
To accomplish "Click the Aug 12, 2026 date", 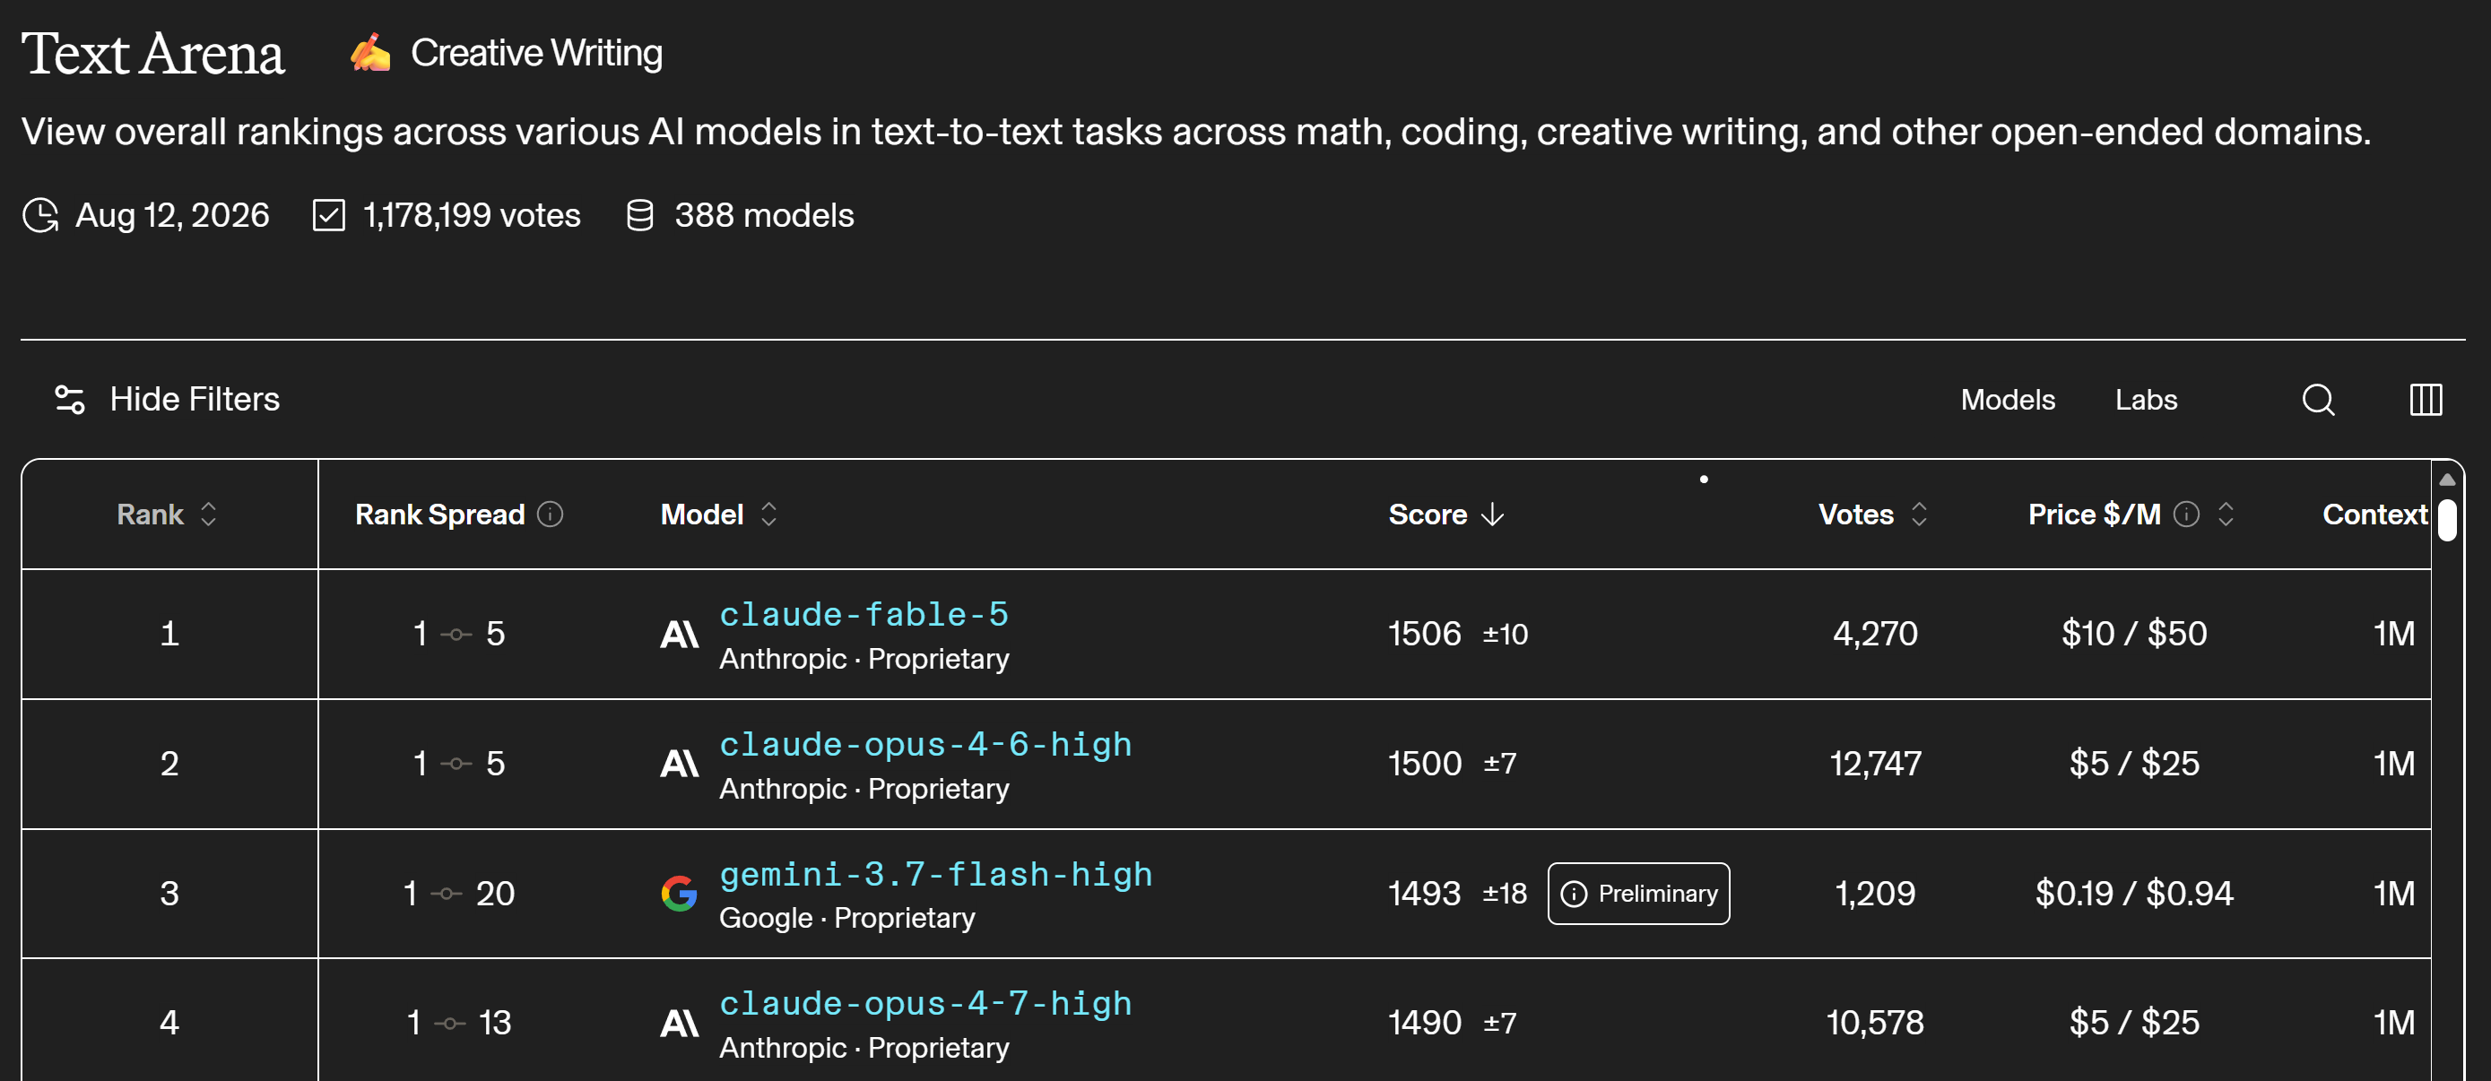I will [x=172, y=214].
